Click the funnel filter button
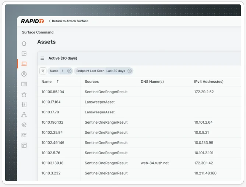The height and width of the screenshot is (187, 246). coord(43,71)
